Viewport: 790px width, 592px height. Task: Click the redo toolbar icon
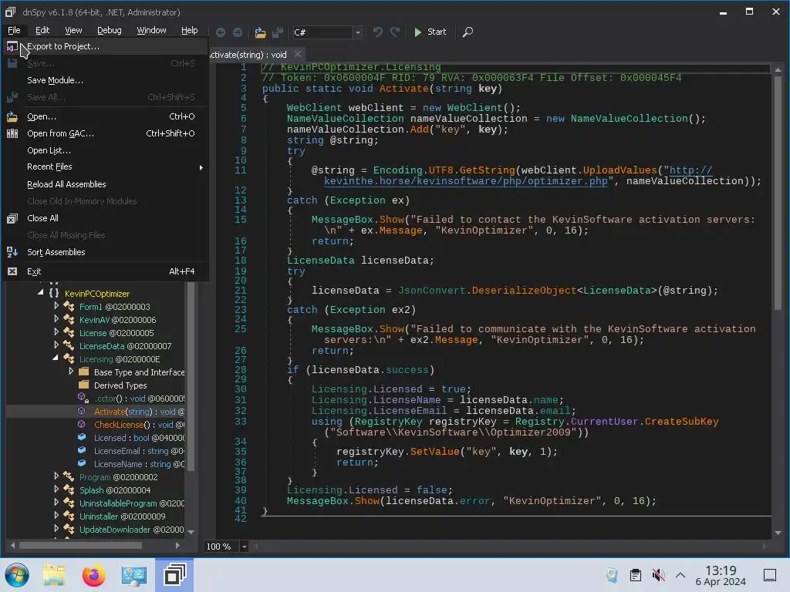pos(395,32)
